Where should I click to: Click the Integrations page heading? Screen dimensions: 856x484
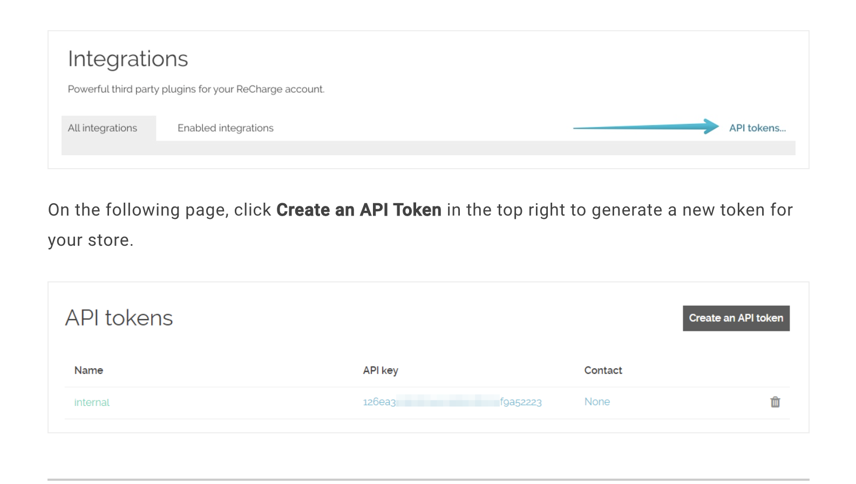(x=128, y=59)
